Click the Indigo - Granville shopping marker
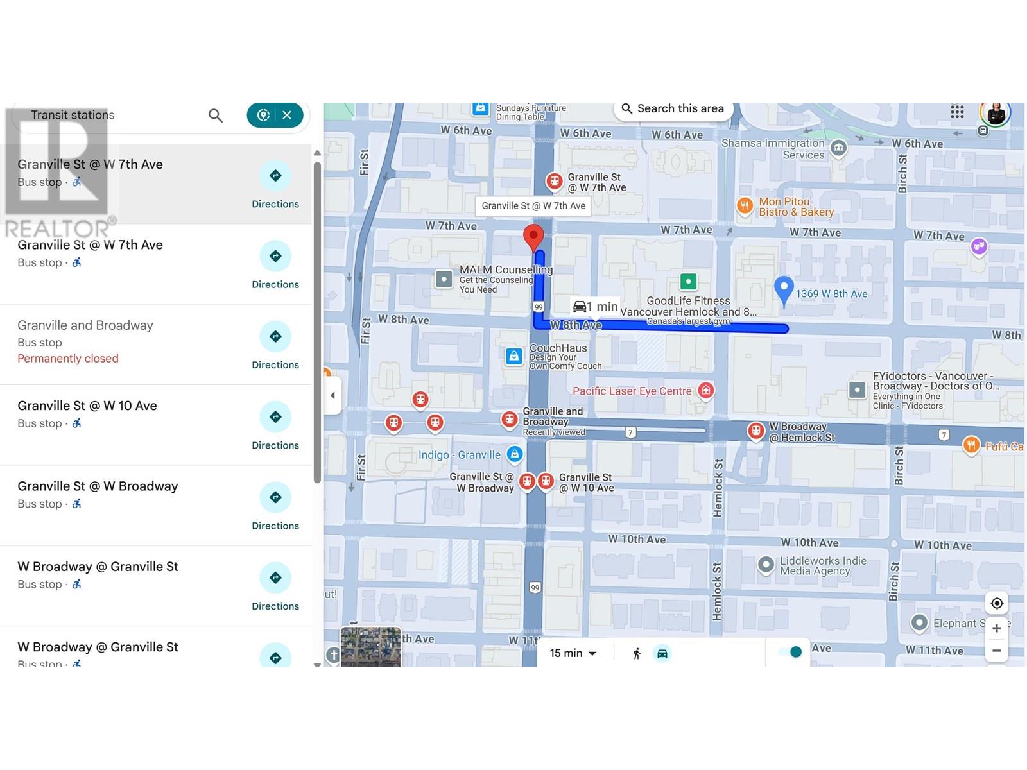The width and height of the screenshot is (1027, 770). pos(514,454)
